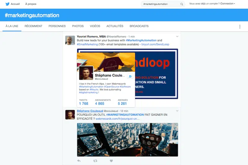
Task: Click the 12 min timestamp on Stéphane's tweet
Action: click(124, 111)
